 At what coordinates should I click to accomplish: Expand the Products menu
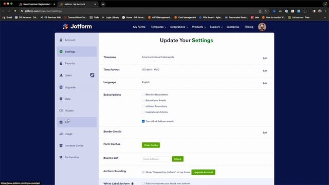coord(199,27)
